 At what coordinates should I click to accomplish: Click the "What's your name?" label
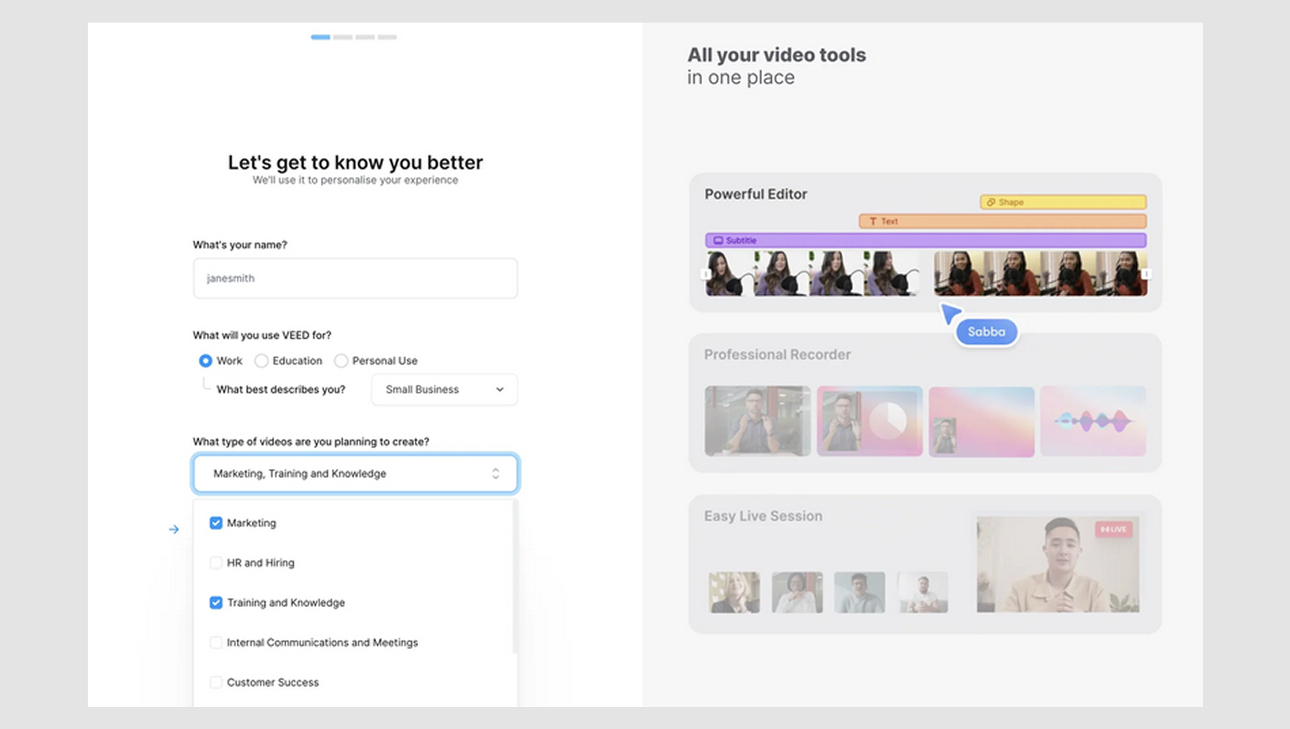[239, 245]
